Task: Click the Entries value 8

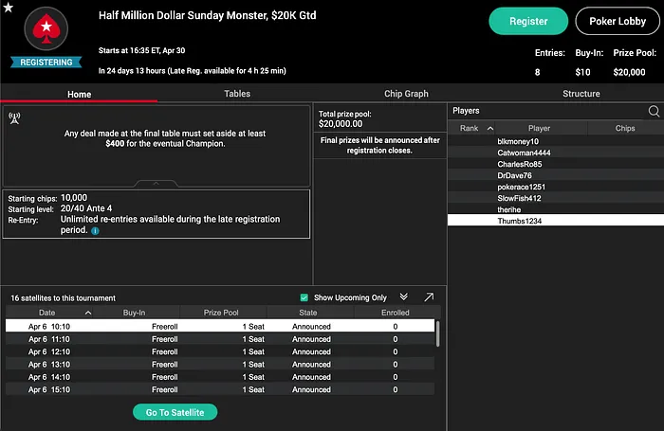Action: [538, 72]
